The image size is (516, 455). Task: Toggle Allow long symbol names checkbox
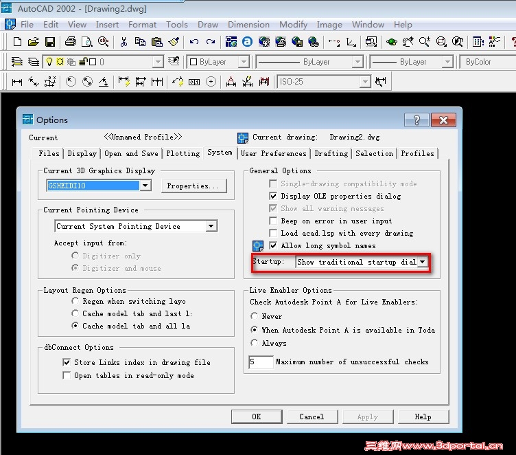[273, 245]
